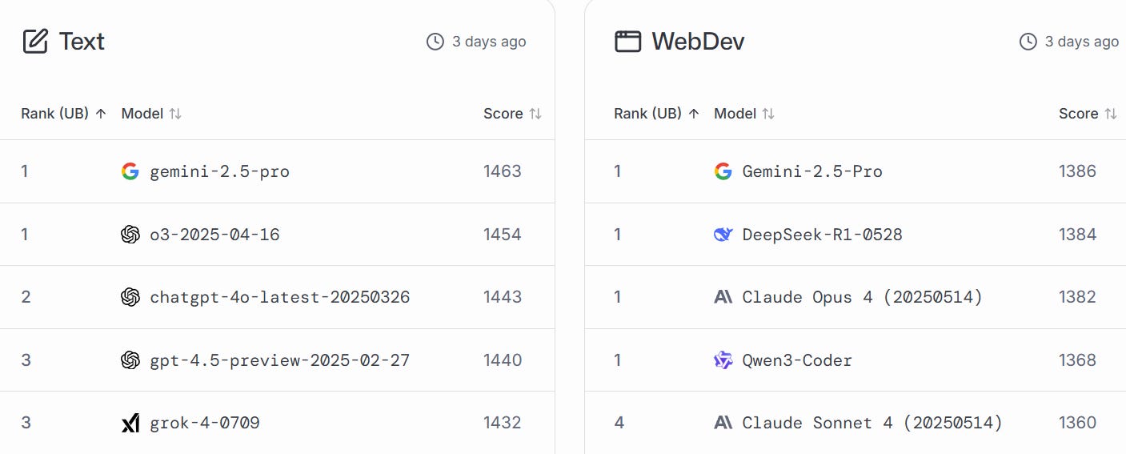Viewport: 1126px width, 454px height.
Task: Sort Text table by Model column arrows
Action: (175, 114)
